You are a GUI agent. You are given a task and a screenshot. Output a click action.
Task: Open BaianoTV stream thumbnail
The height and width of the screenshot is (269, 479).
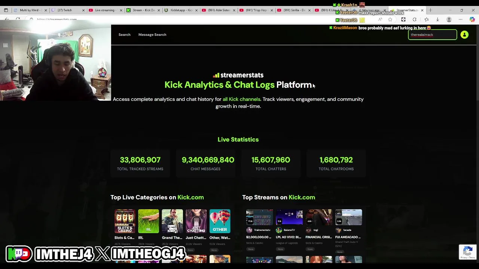[289, 217]
